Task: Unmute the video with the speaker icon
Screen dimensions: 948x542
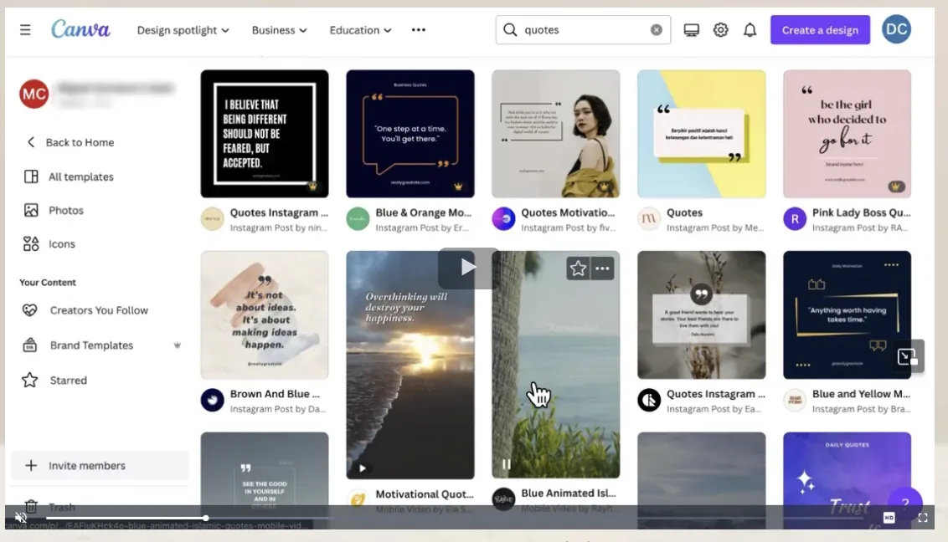Action: pos(21,518)
